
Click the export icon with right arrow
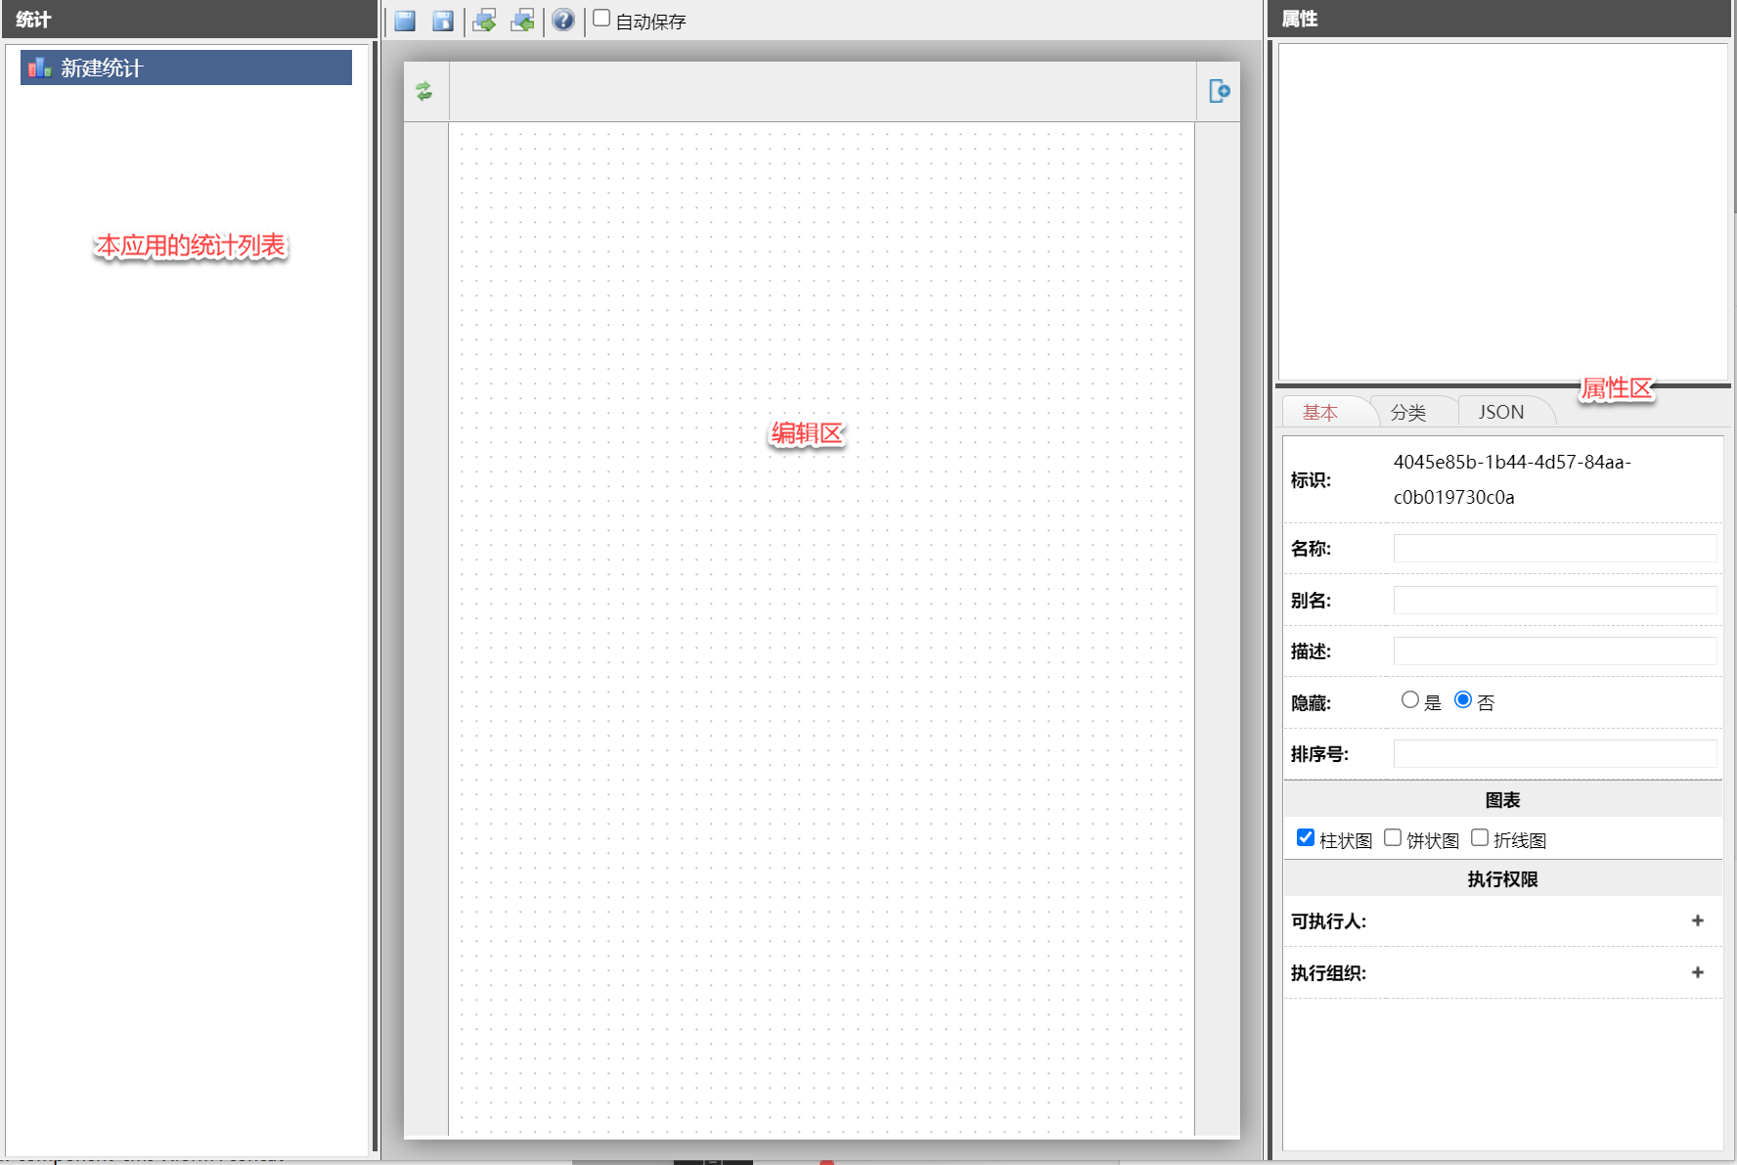click(484, 21)
